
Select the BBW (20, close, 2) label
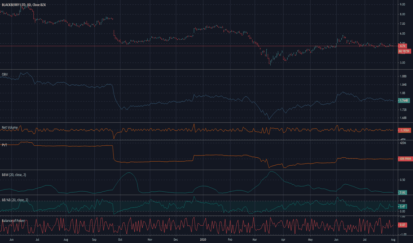(x=14, y=175)
